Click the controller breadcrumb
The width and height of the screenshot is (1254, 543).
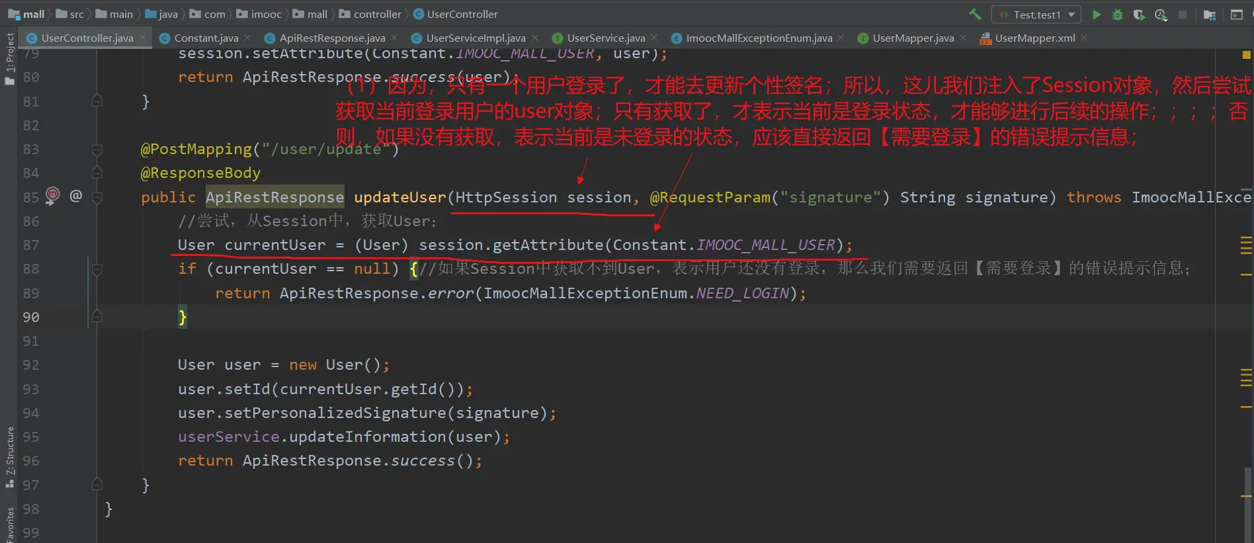370,14
